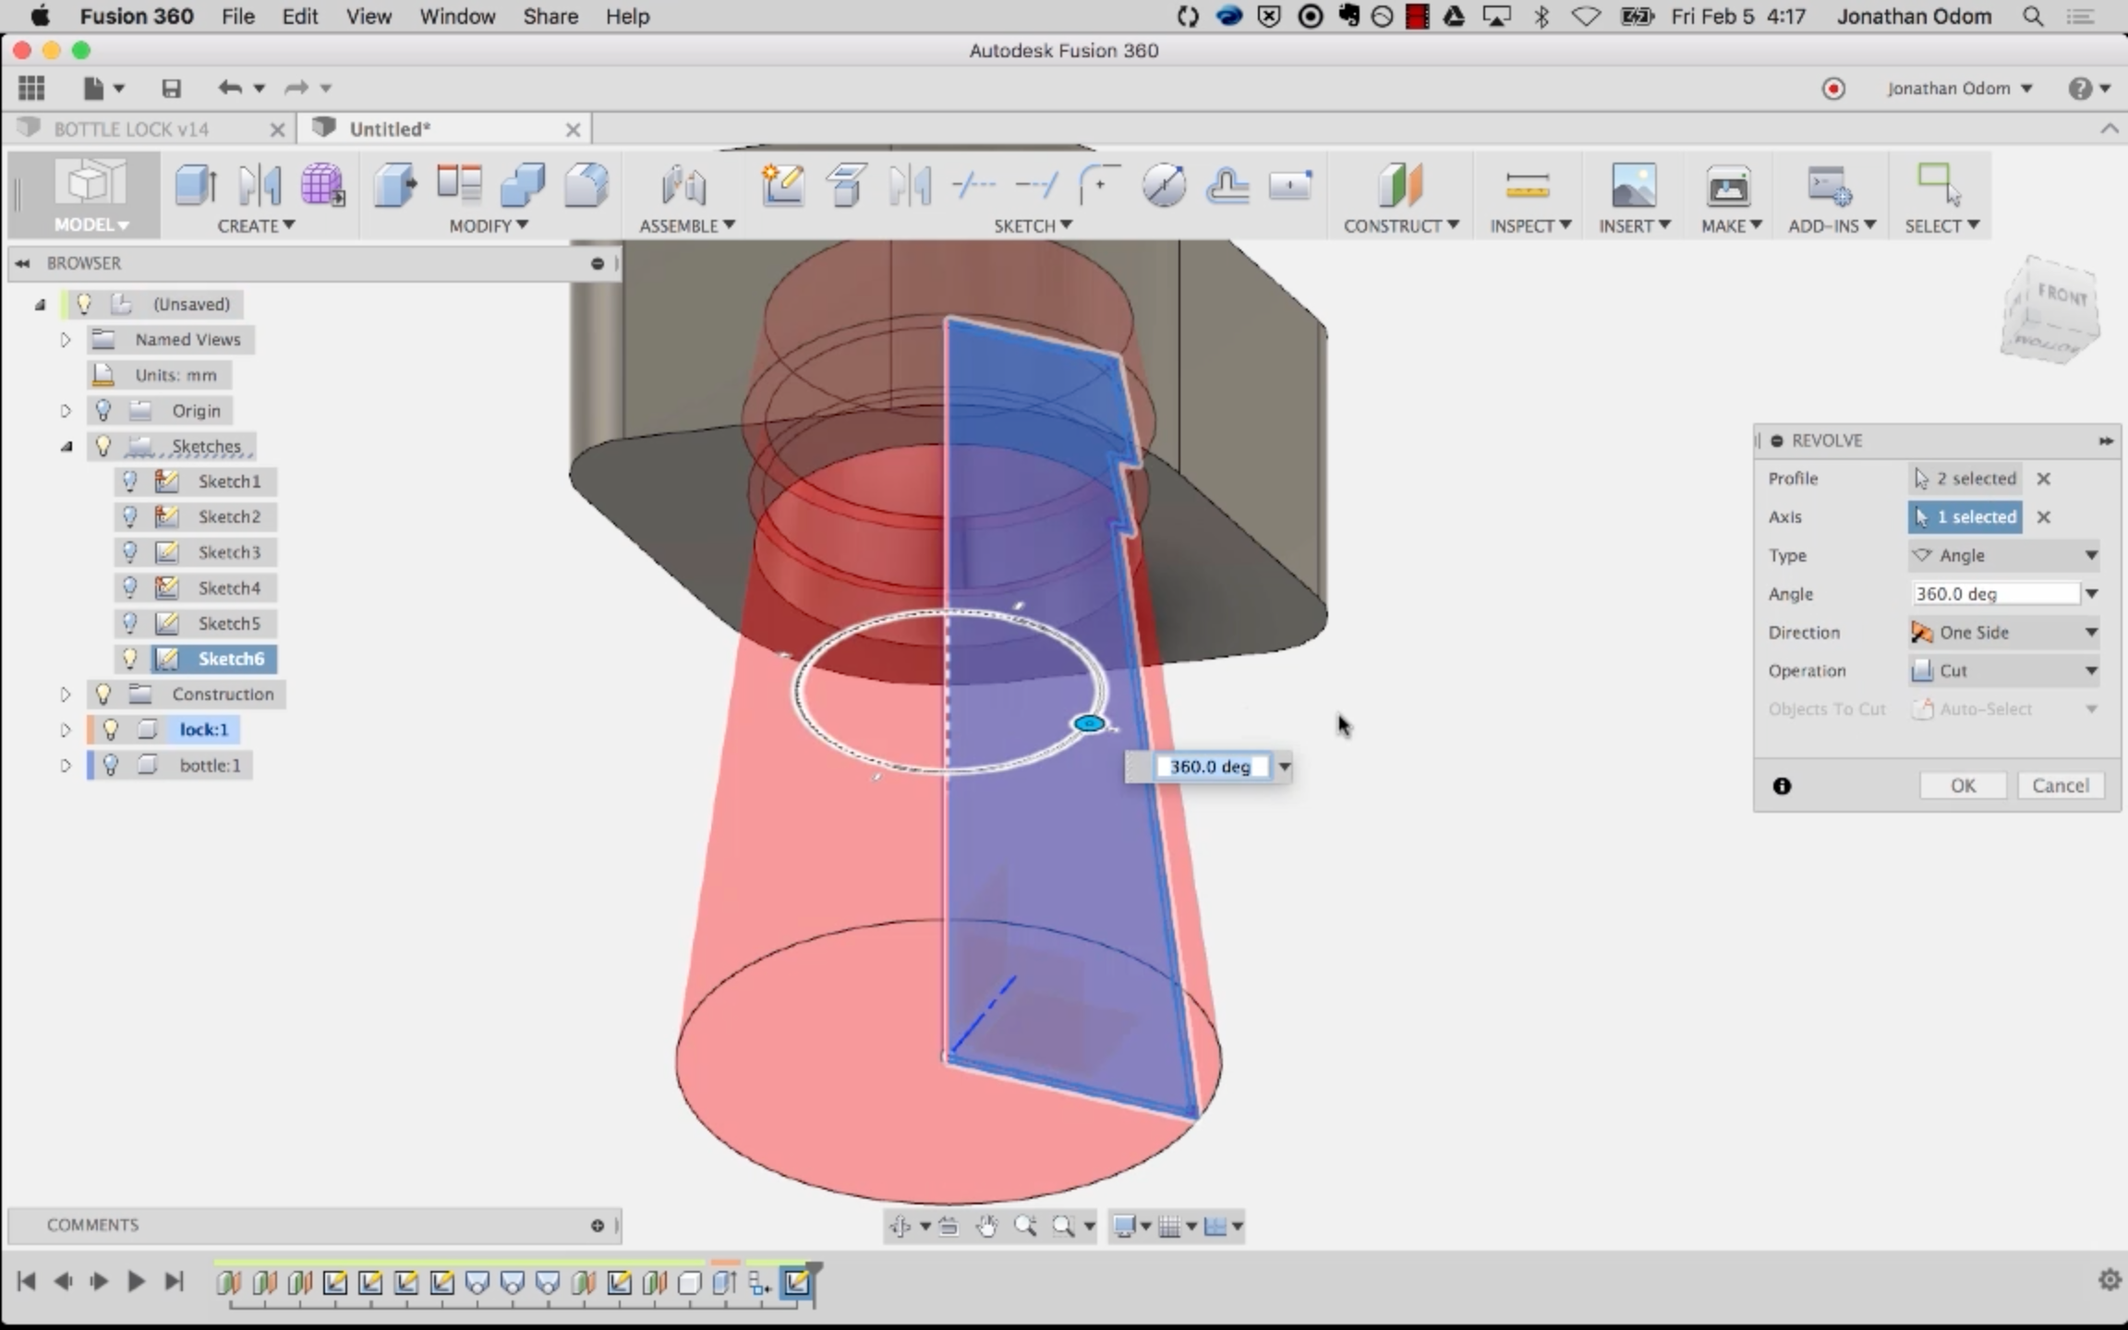
Task: Toggle Sketch3 visibility lightbulb
Action: (130, 552)
